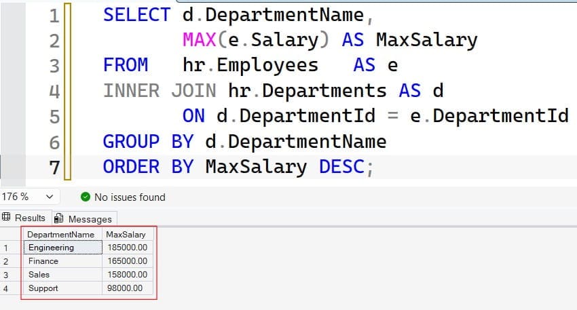Select the Finance cell
Screen dimensions: 577x310
62,261
